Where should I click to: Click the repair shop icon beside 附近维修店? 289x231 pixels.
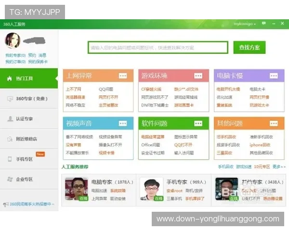tap(10, 139)
